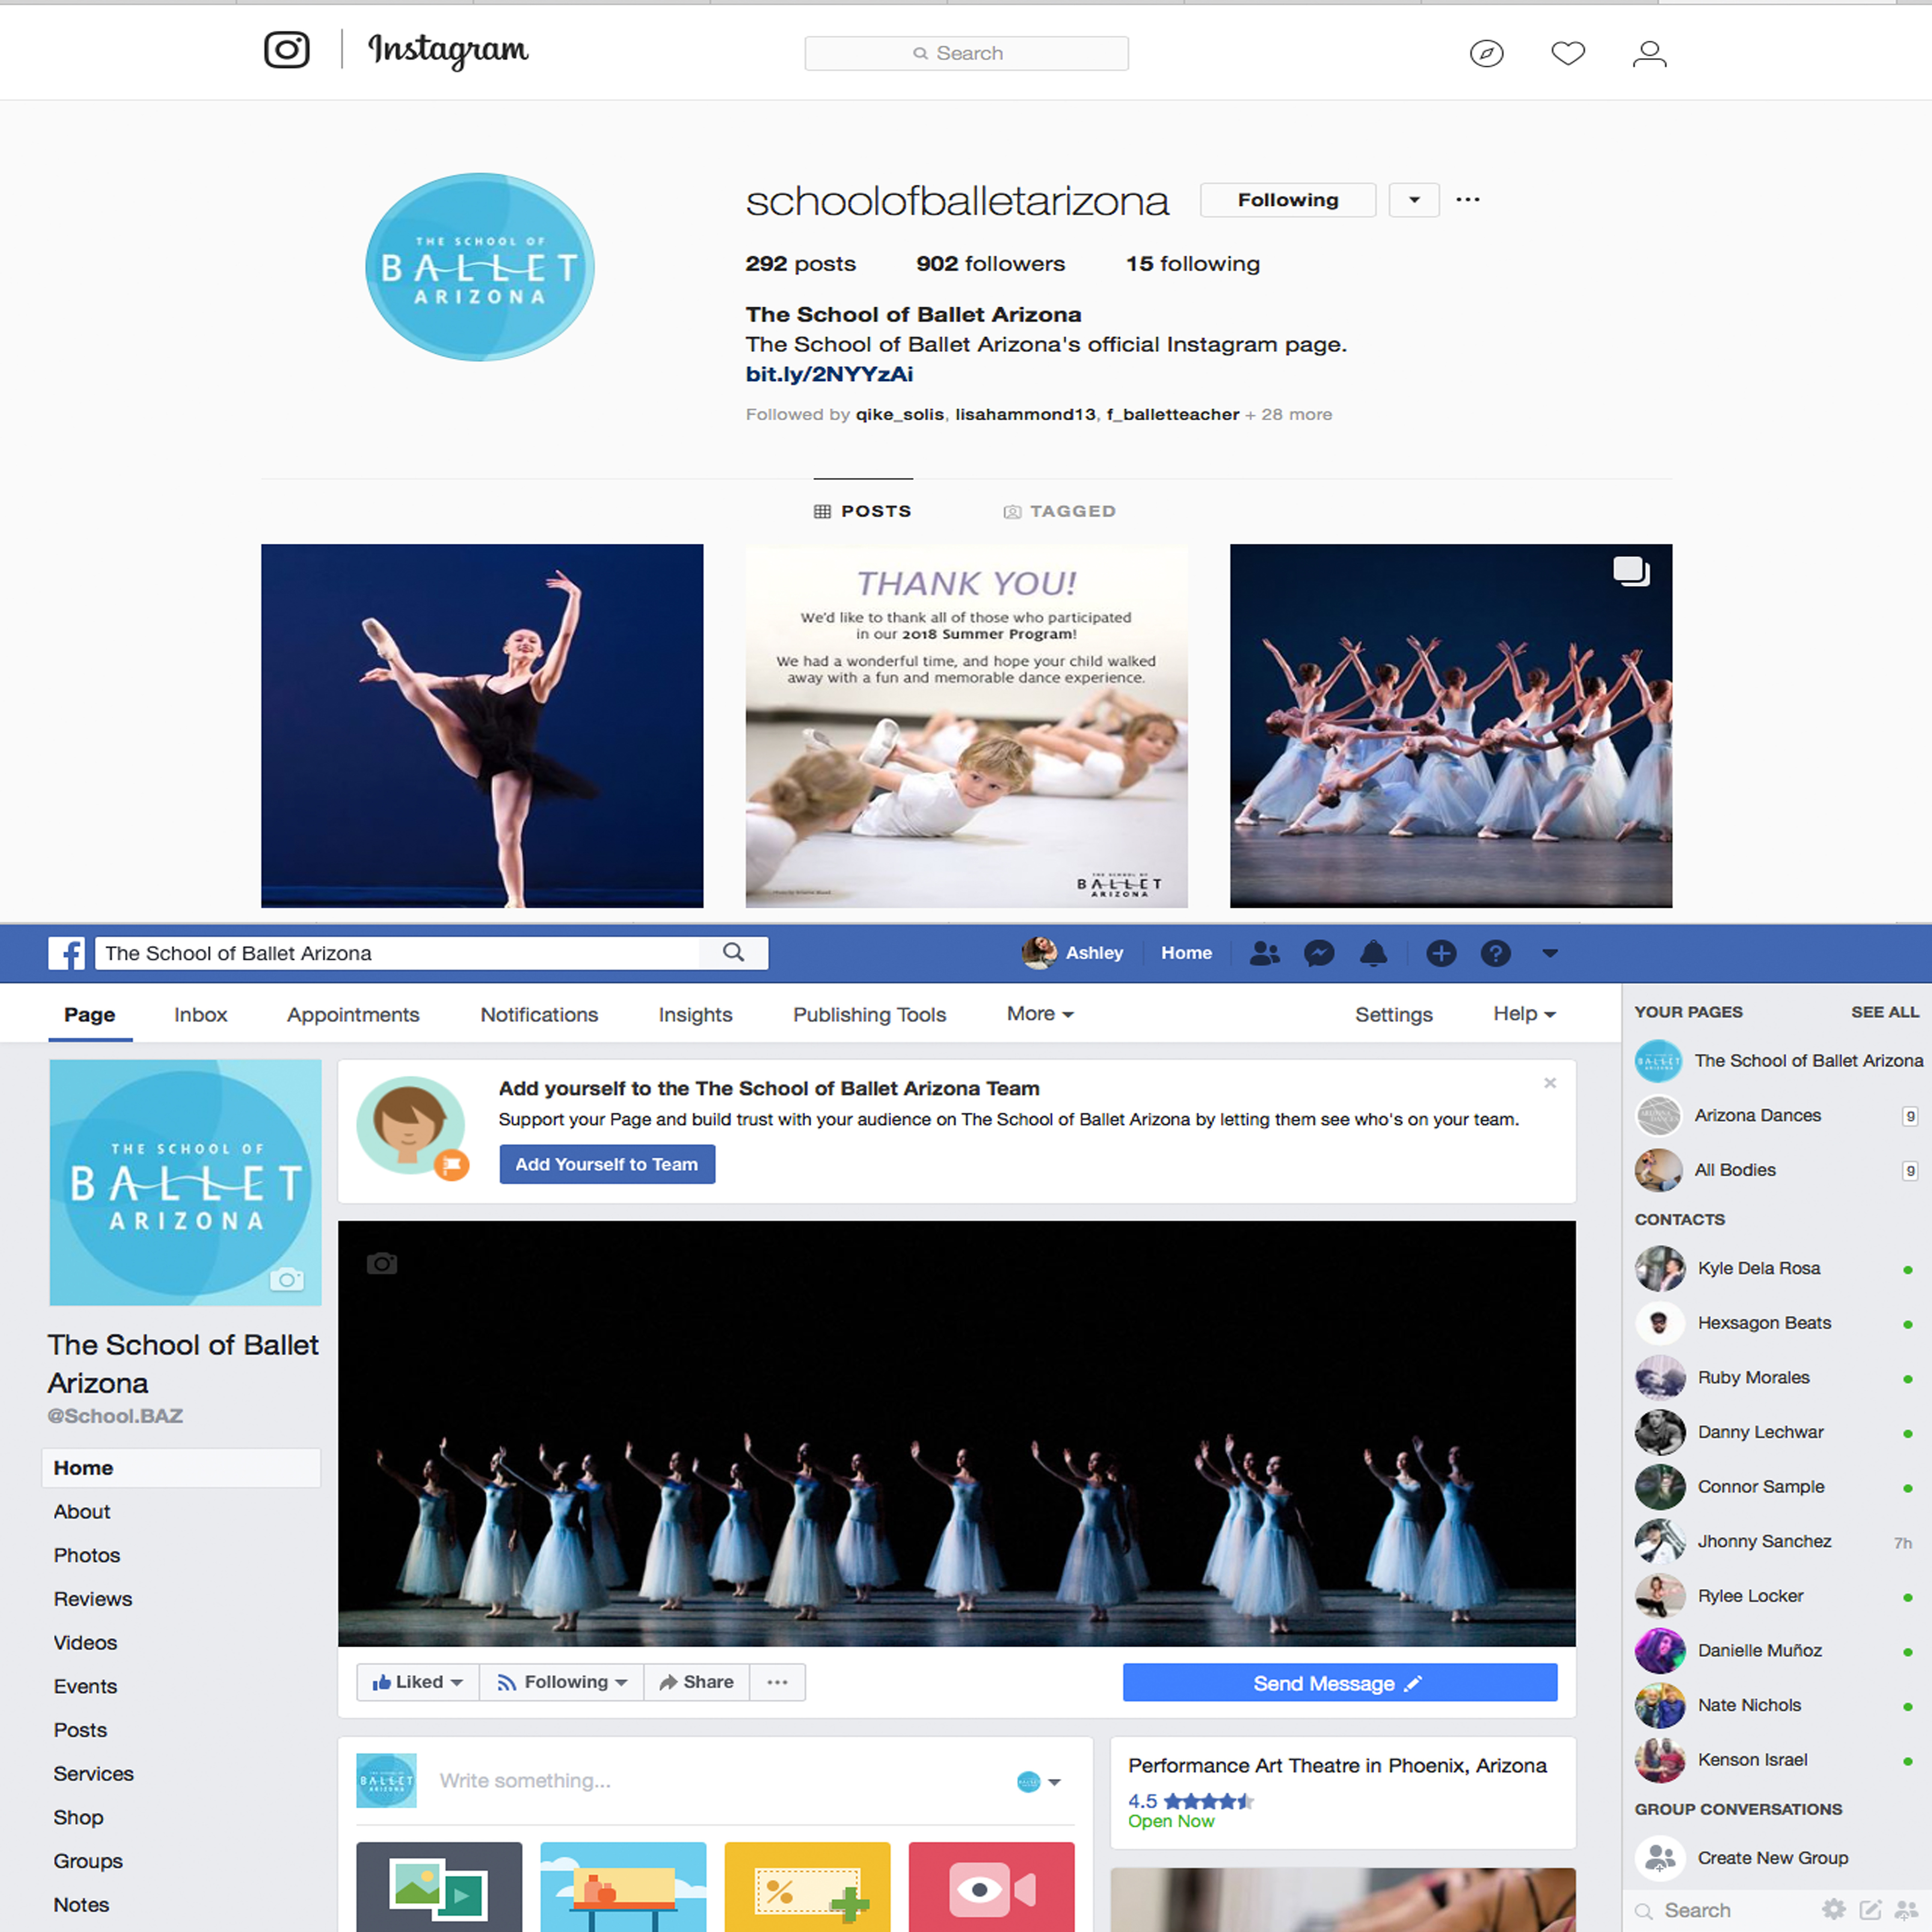
Task: Click SEE ALL under Your Pages
Action: (1884, 1011)
